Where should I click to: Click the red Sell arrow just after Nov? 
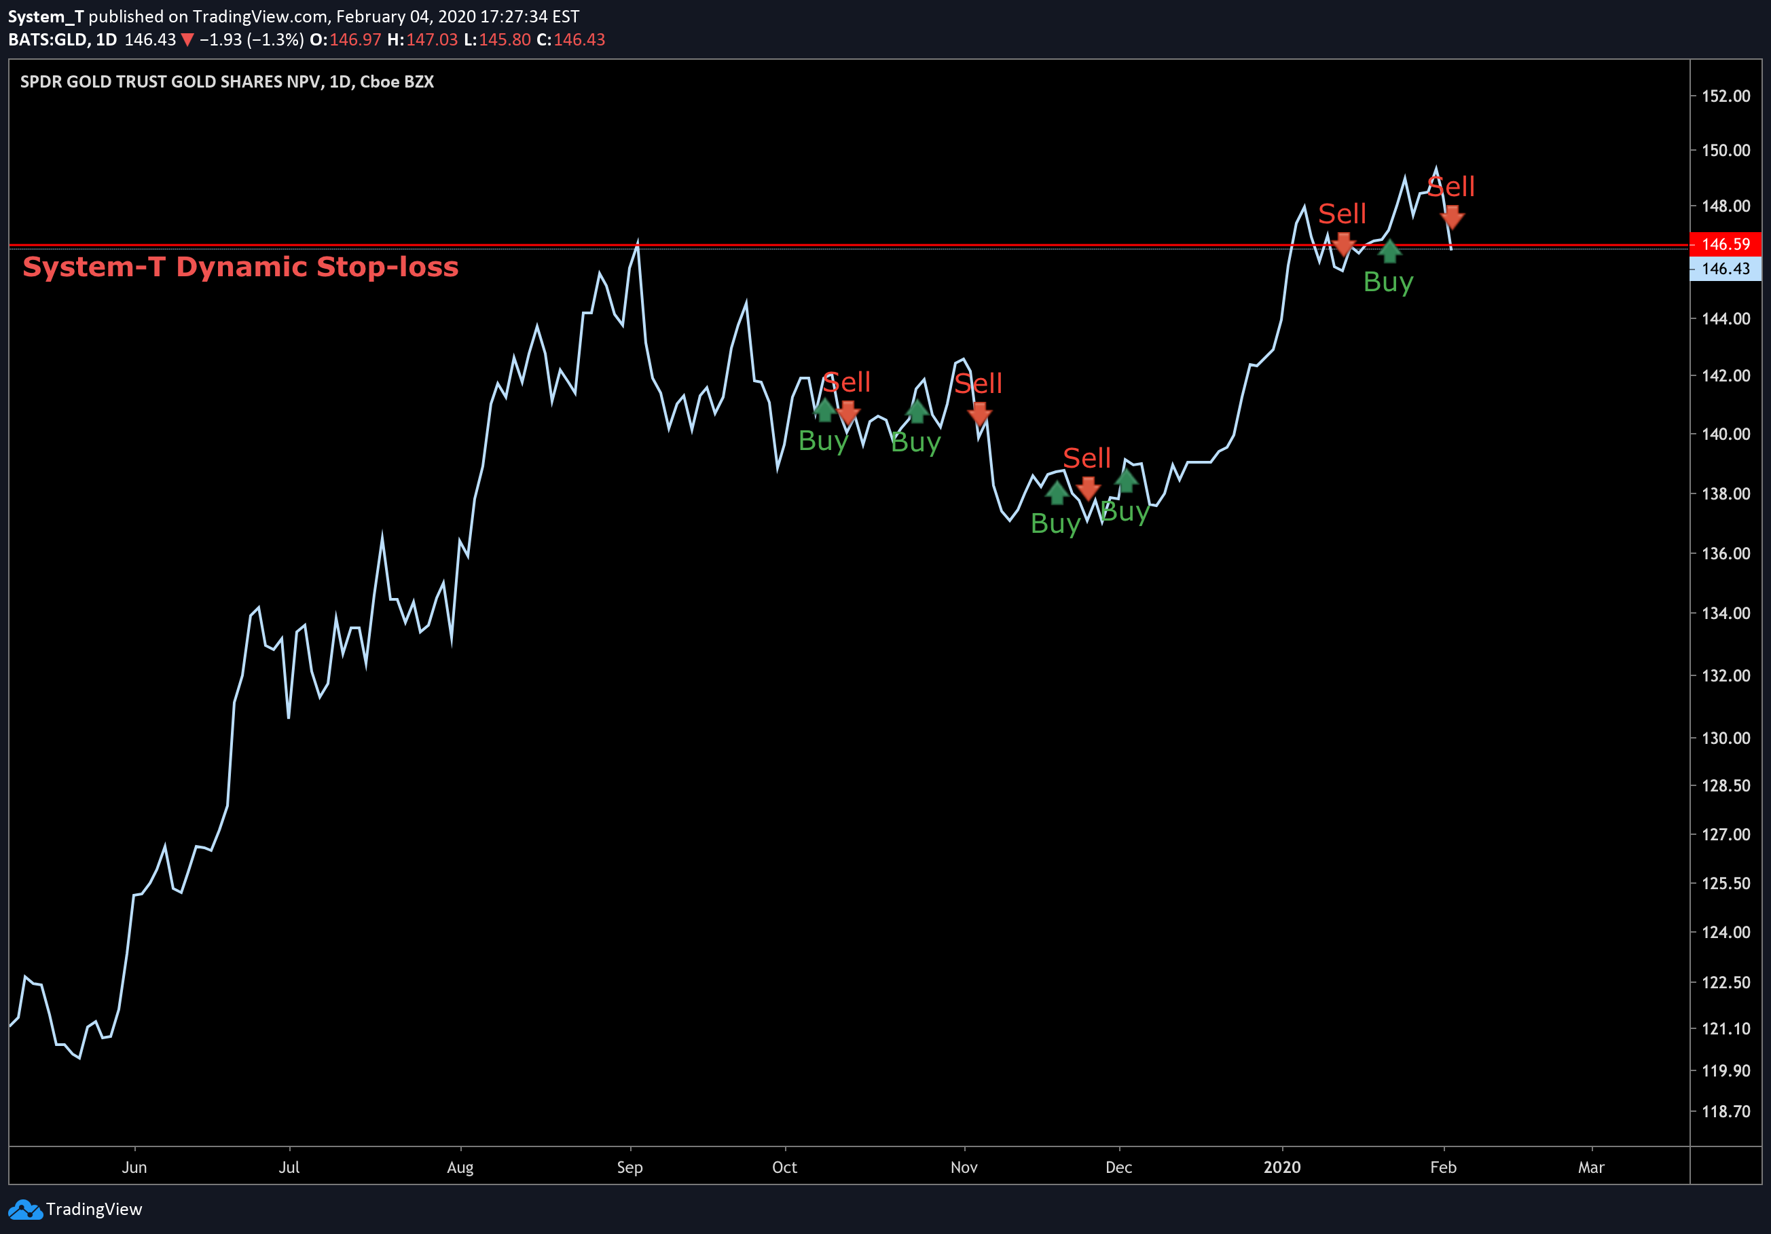[x=980, y=415]
